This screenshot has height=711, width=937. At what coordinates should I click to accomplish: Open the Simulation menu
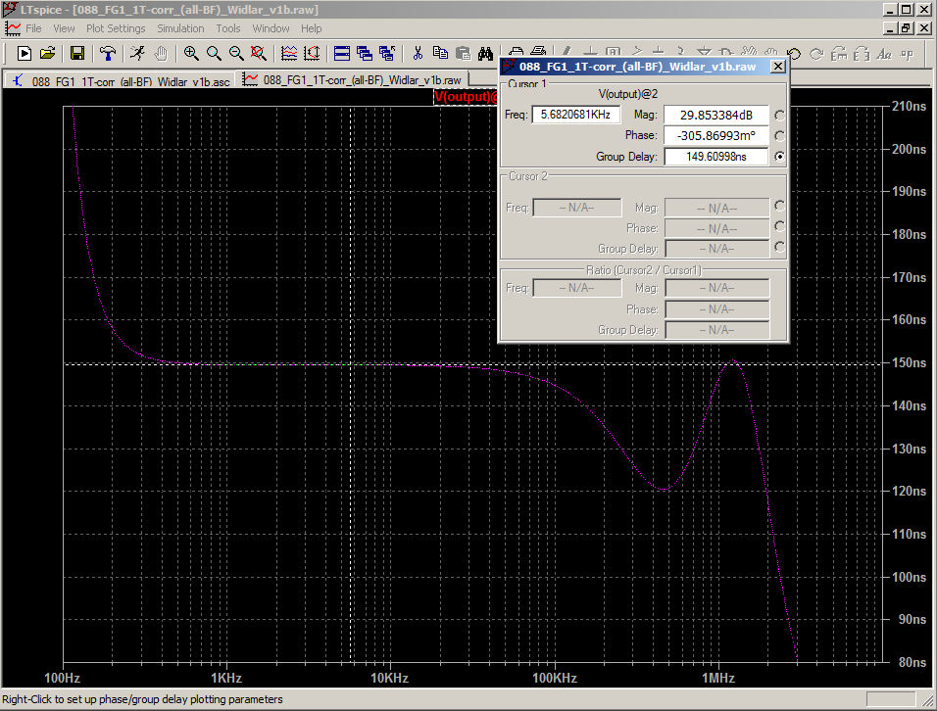180,28
